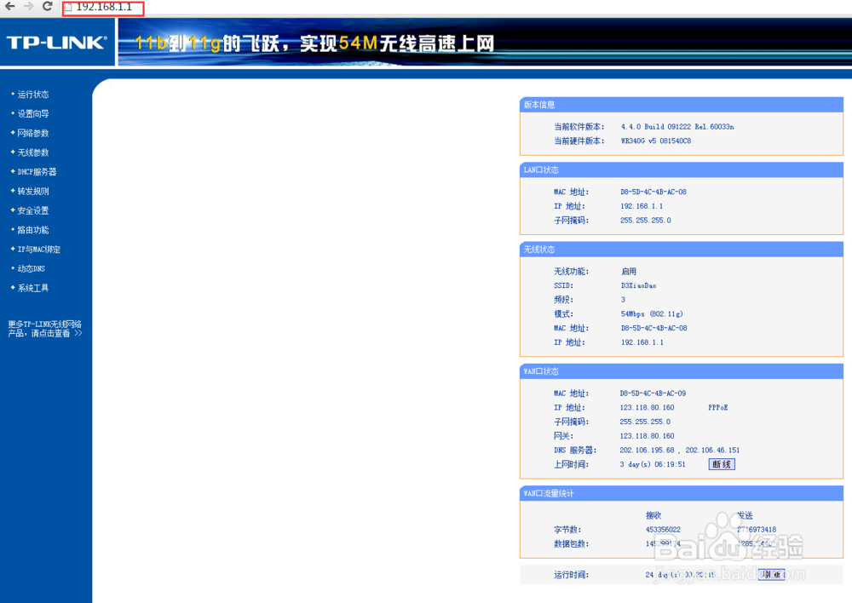This screenshot has height=603, width=852.
Task: Expand IP与MAC绑定 menu
Action: [39, 250]
